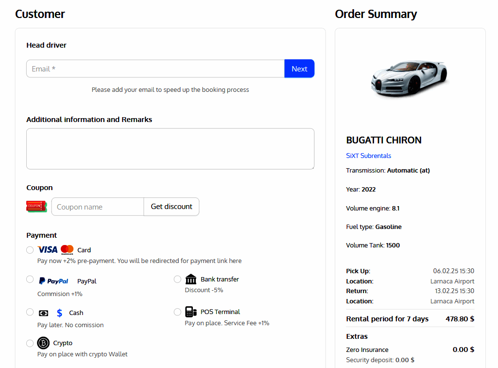
Task: Click the VISA logo icon
Action: (x=48, y=249)
